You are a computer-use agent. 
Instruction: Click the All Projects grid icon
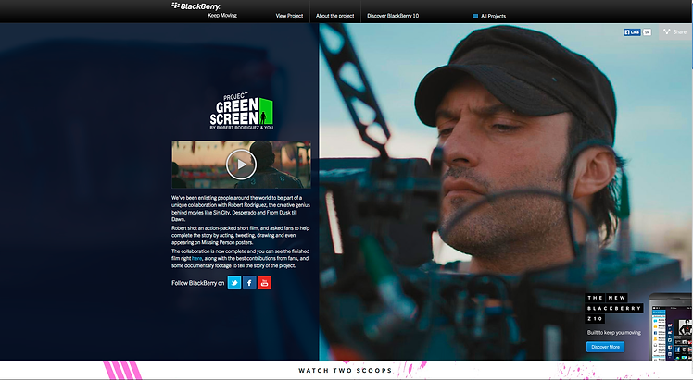click(475, 17)
